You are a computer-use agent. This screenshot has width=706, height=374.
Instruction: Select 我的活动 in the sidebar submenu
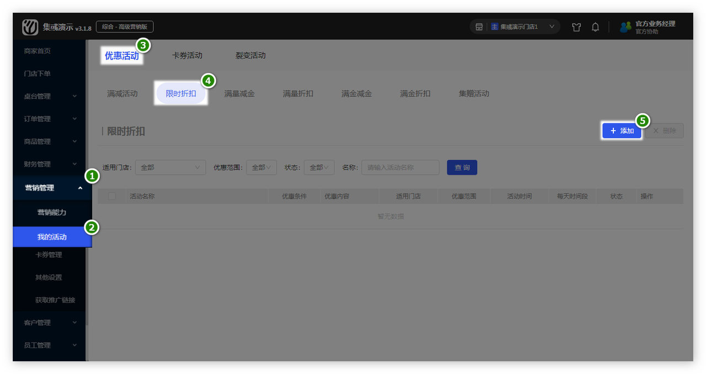pos(52,237)
